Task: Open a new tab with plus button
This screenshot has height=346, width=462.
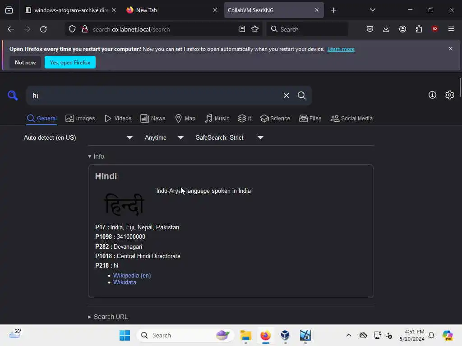Action: tap(333, 10)
